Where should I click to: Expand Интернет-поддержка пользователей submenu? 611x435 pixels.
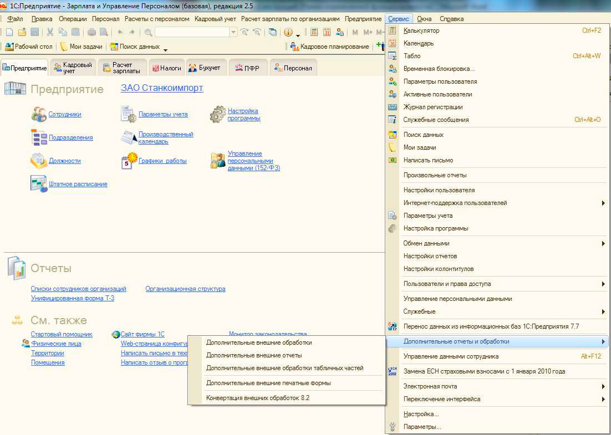603,203
